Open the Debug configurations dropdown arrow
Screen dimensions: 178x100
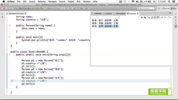[22, 9]
